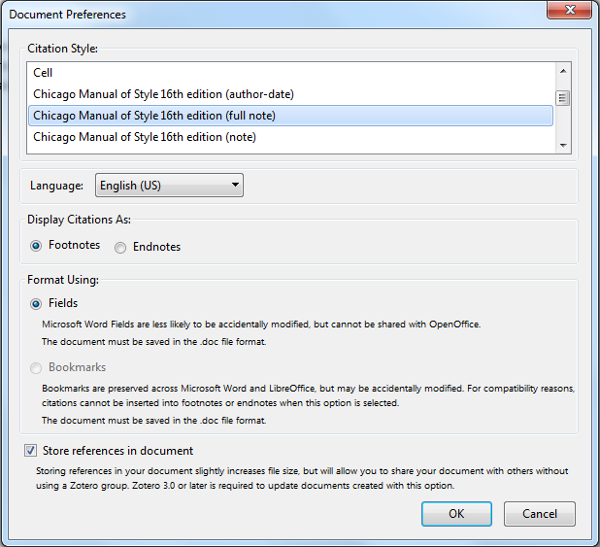Choose the Endnotes radio button
Image resolution: width=600 pixels, height=547 pixels.
pyautogui.click(x=120, y=248)
